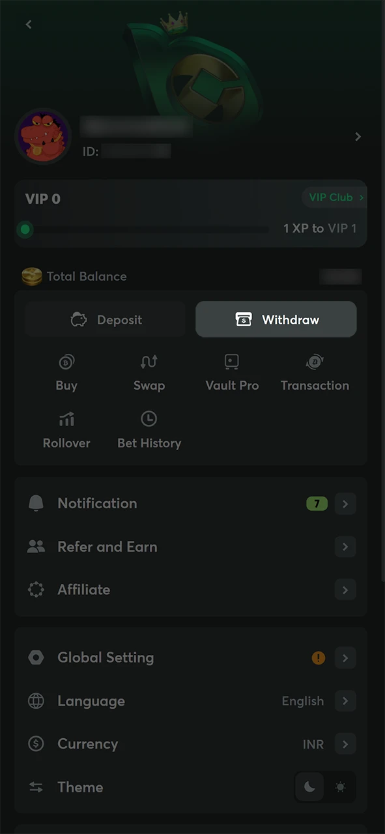
Task: Tap the profile avatar image
Action: point(43,136)
